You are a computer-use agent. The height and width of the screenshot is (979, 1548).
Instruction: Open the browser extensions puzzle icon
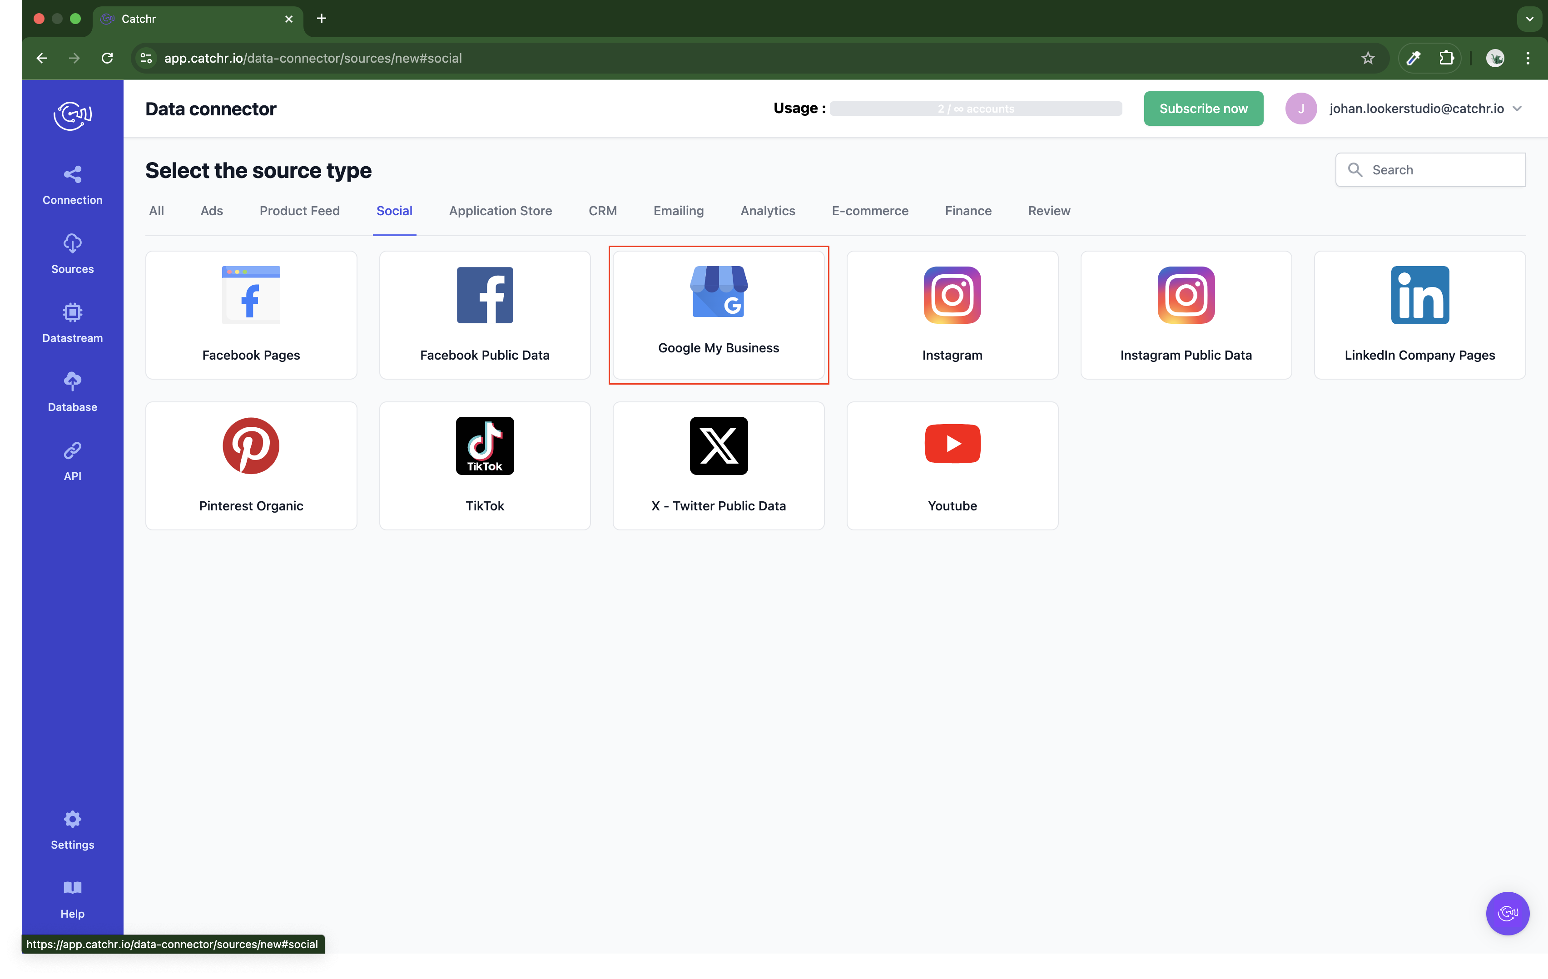tap(1446, 59)
